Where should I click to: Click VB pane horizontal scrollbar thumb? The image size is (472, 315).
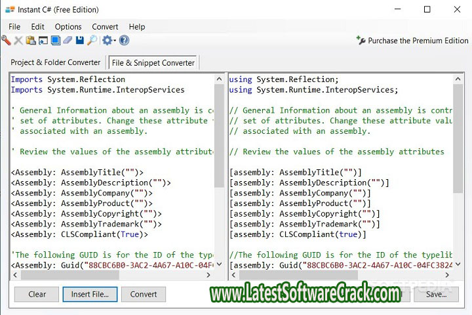point(70,275)
